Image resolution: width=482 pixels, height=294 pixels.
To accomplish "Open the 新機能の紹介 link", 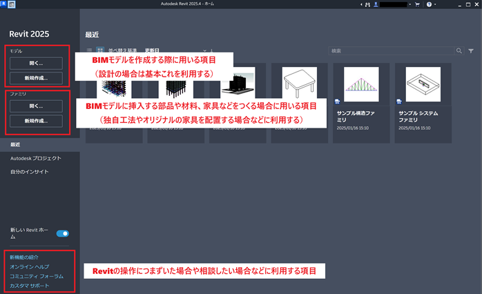I will tap(24, 257).
